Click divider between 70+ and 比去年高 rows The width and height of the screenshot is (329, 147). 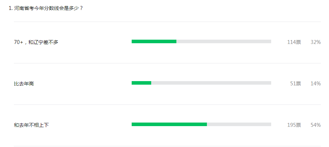click(x=167, y=63)
